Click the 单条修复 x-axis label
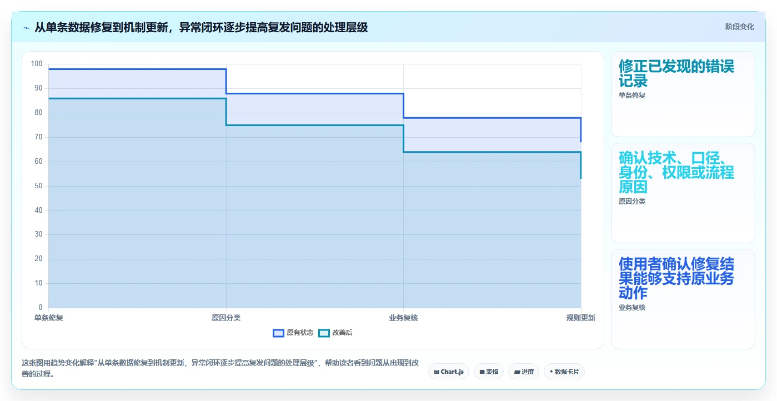The height and width of the screenshot is (401, 777). pos(48,318)
